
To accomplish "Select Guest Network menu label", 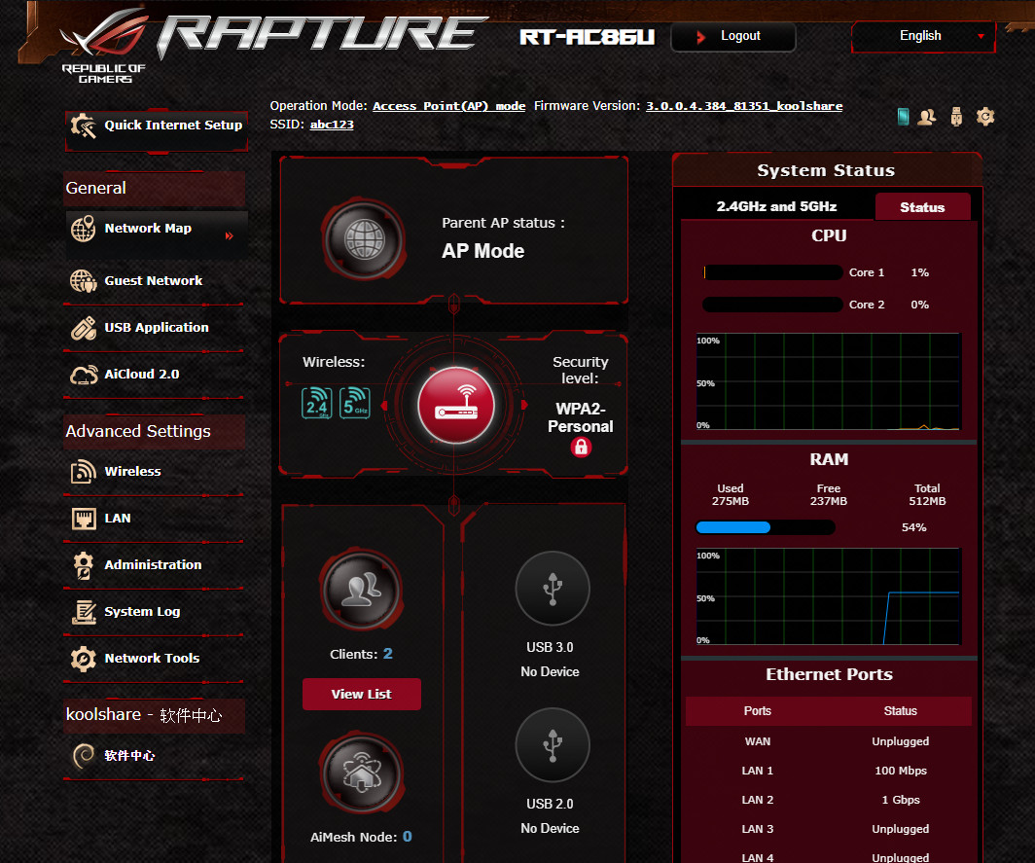I will pyautogui.click(x=154, y=280).
